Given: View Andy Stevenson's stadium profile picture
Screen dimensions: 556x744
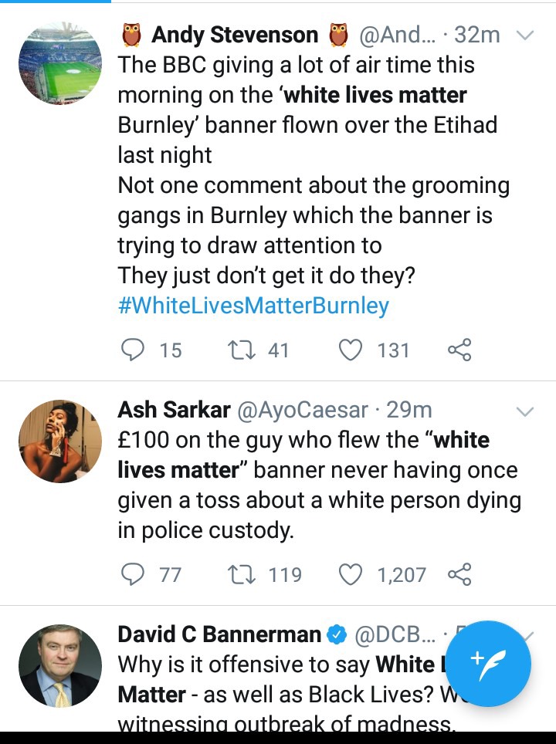Looking at the screenshot, I should point(60,63).
